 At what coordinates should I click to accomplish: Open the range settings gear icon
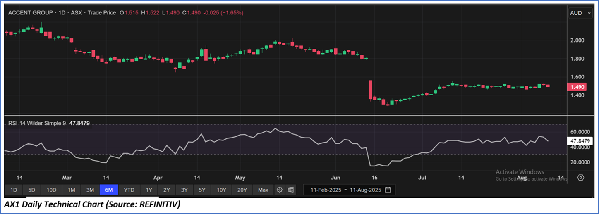[x=280, y=190]
